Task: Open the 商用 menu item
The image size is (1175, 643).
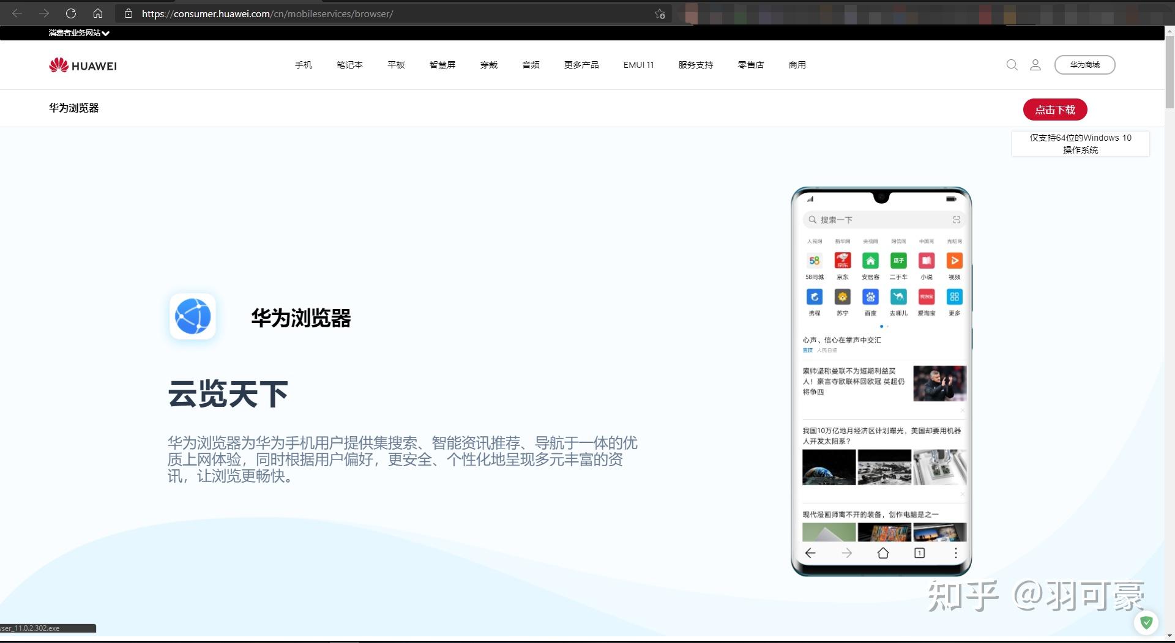Action: 797,65
